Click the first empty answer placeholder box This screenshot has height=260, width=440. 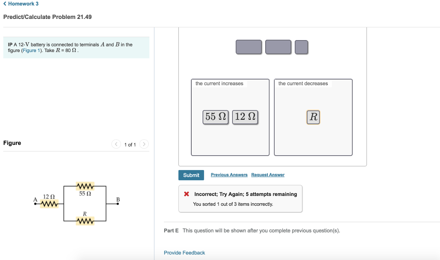248,47
